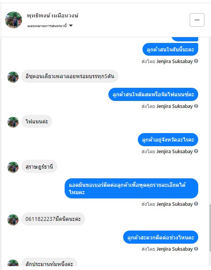Click Jenjira Suksabay sender name under ลูกค้าอยู่จังหวัดอะไรคะ

coord(175,151)
